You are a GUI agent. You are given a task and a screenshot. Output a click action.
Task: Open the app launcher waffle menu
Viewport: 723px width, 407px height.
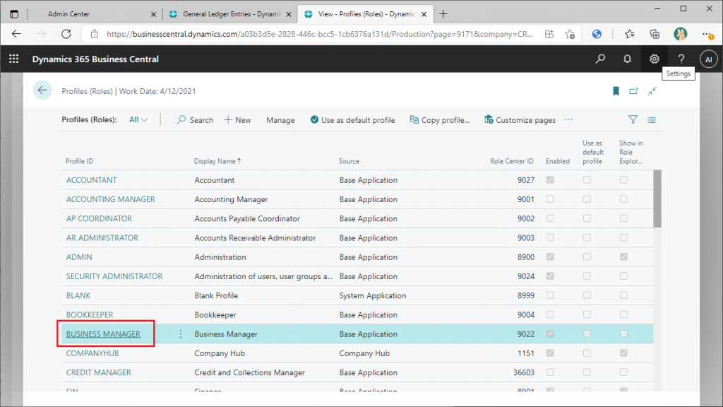click(14, 59)
